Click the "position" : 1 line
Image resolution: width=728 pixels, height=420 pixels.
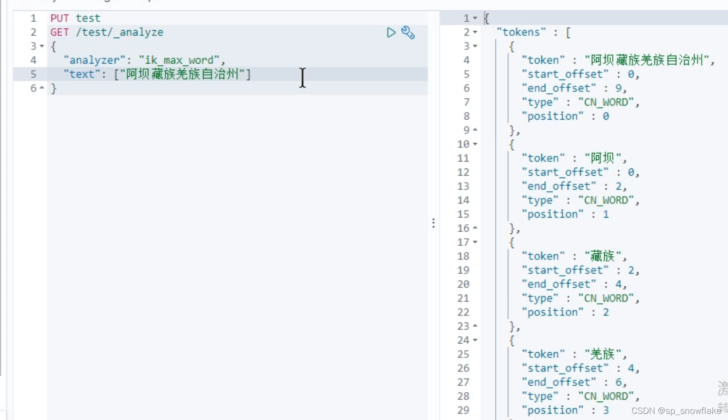[x=565, y=214]
